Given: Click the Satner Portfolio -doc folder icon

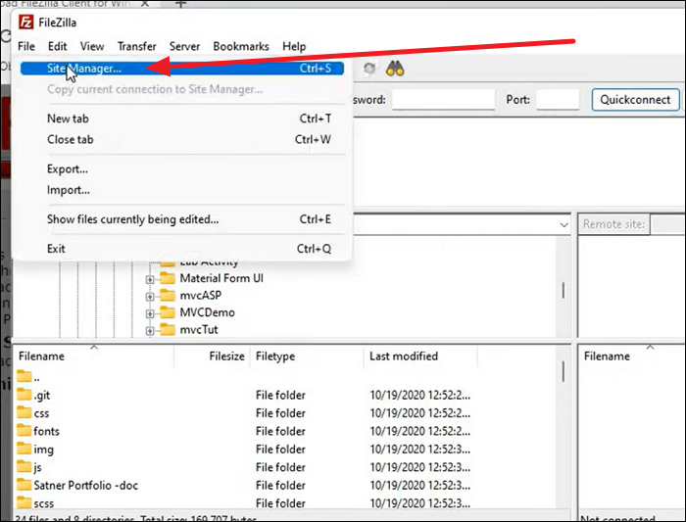Looking at the screenshot, I should click(24, 485).
